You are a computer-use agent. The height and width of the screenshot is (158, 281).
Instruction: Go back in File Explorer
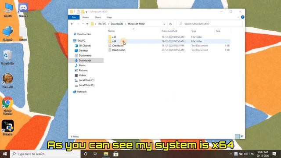pyautogui.click(x=72, y=24)
